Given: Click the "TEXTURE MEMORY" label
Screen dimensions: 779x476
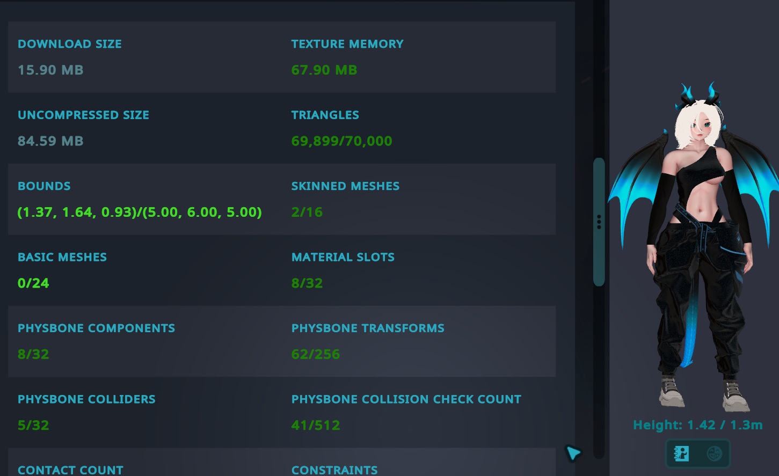Looking at the screenshot, I should 347,44.
